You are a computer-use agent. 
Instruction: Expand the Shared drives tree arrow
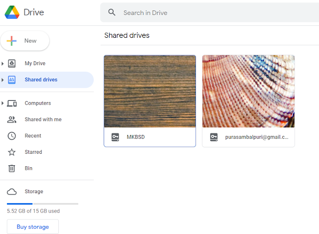click(2, 80)
